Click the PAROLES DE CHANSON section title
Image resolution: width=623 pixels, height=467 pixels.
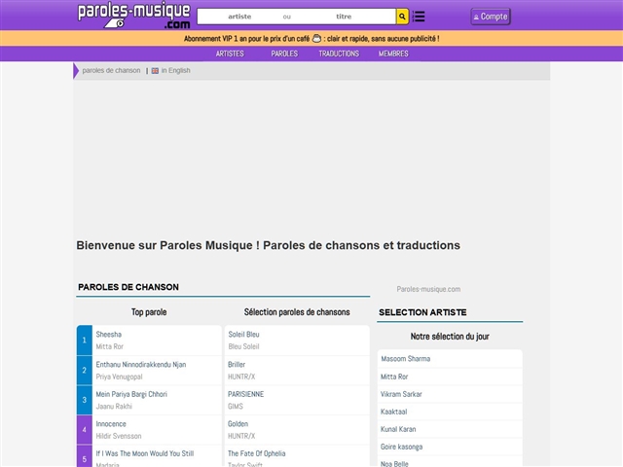point(128,287)
